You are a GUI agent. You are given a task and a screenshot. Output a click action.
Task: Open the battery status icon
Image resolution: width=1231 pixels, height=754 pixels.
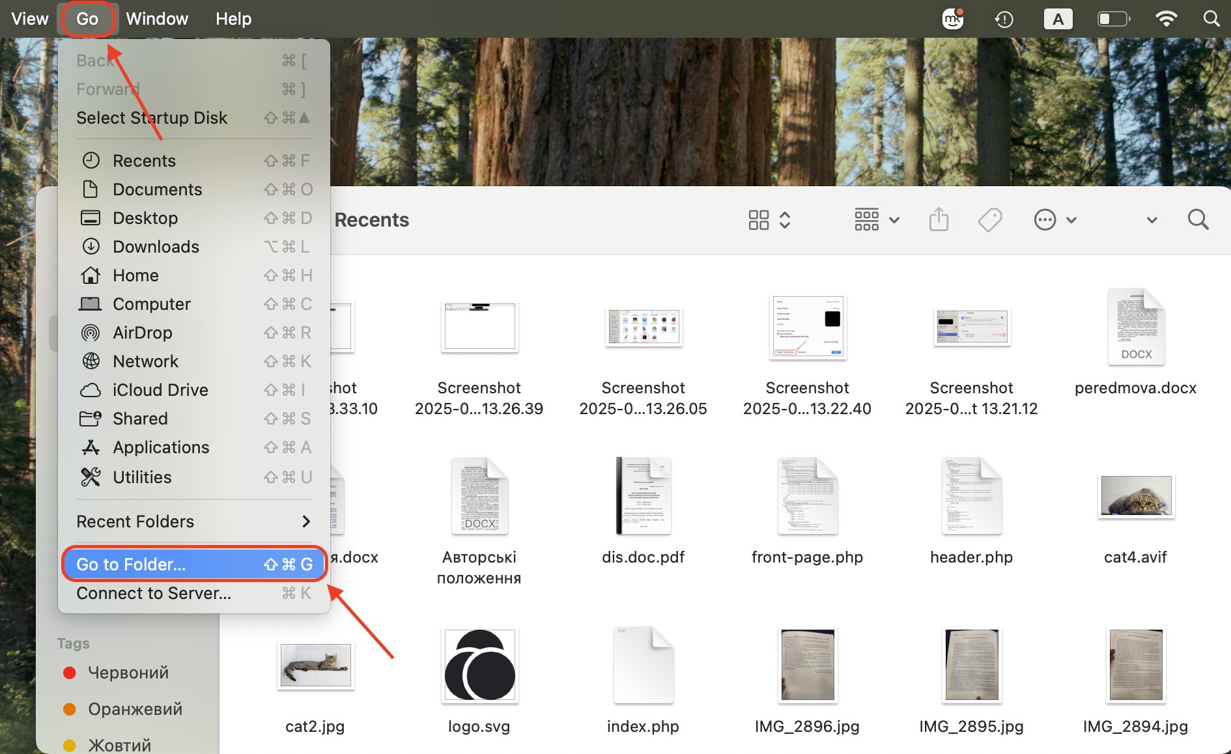[1114, 19]
